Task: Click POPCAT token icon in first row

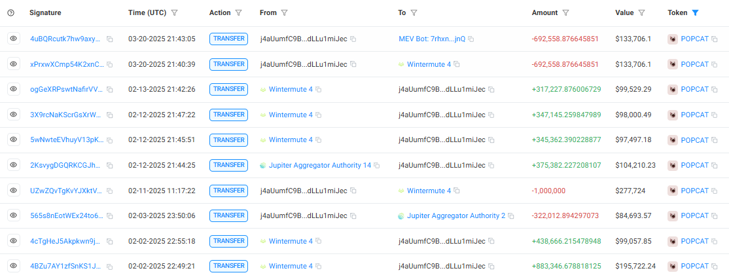Action: click(672, 39)
